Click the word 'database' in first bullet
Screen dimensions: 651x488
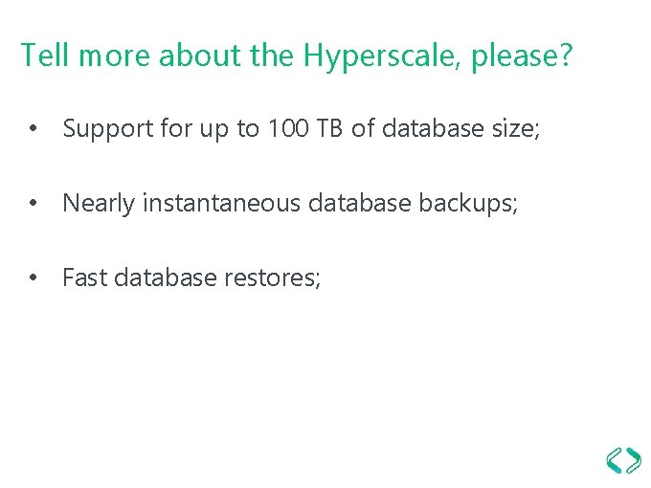(433, 128)
